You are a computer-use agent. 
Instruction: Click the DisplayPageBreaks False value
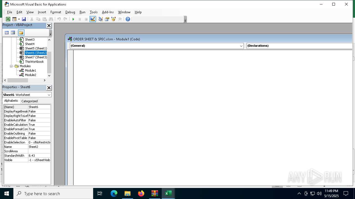[39, 111]
